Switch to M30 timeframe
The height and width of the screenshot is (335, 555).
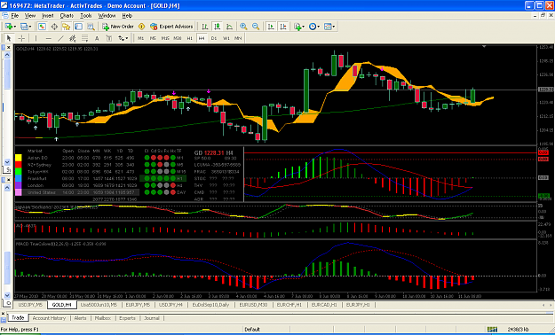[178, 38]
